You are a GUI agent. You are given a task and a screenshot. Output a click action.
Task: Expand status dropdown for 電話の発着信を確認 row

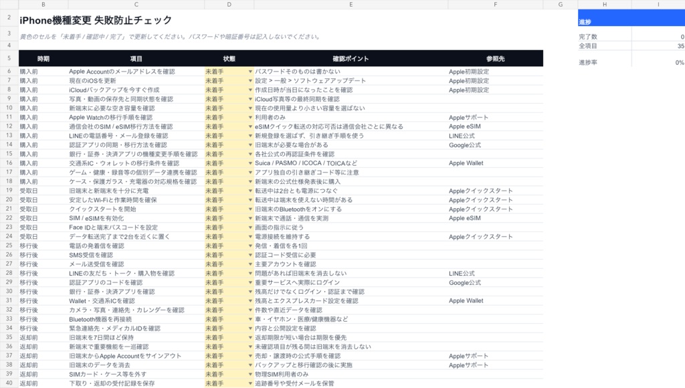250,246
